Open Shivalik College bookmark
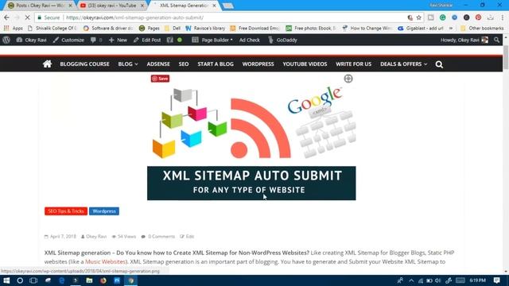Viewport: 509px width, 286px height. pos(52,29)
